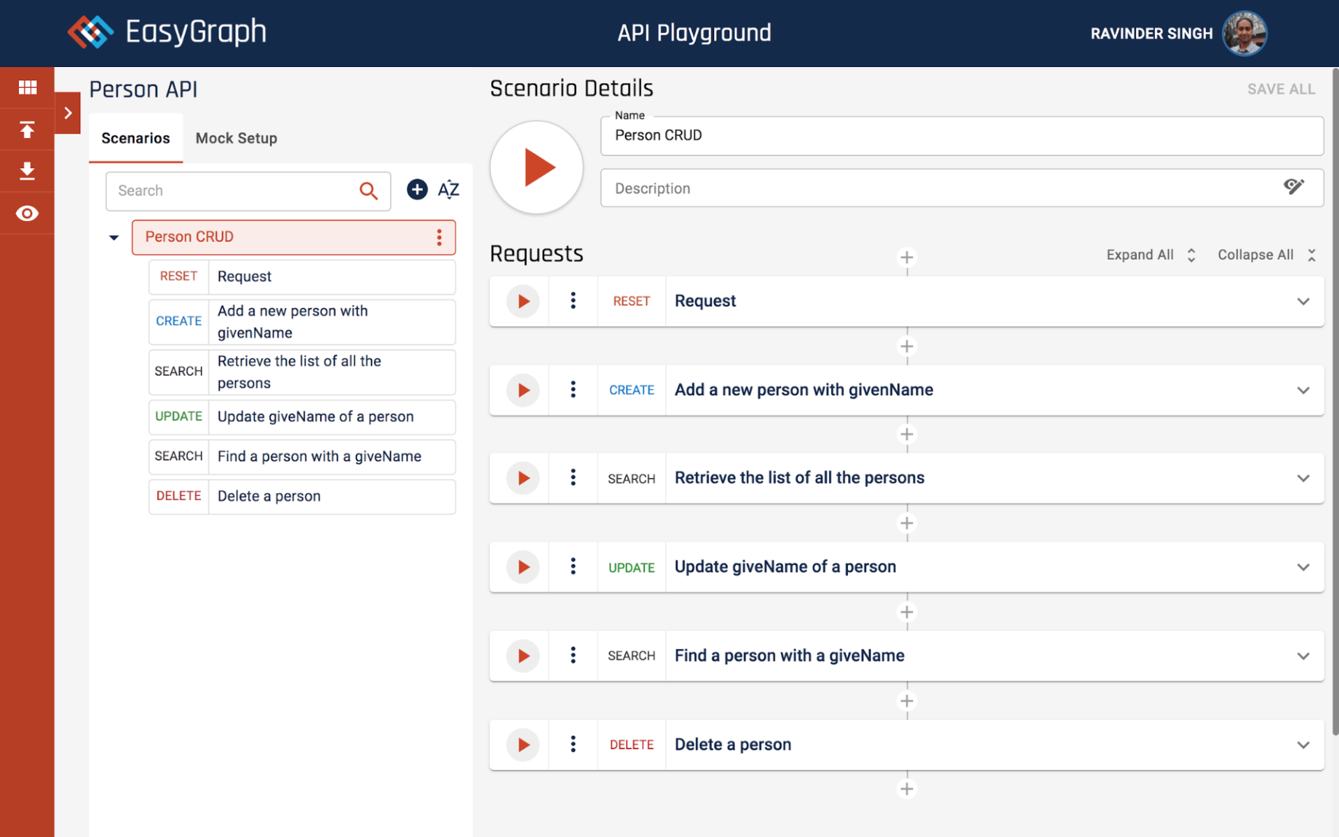
Task: Toggle the description visibility icon
Action: (x=1294, y=187)
